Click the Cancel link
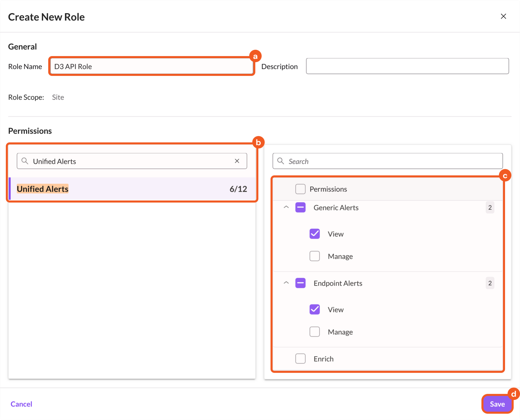Image resolution: width=520 pixels, height=420 pixels. (x=21, y=404)
